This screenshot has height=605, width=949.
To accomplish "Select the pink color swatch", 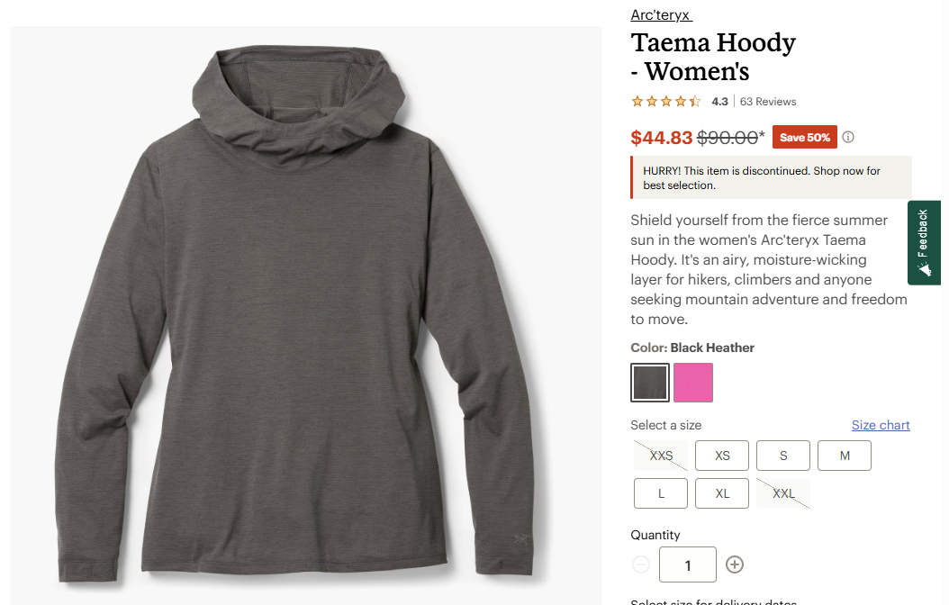I will [x=693, y=383].
